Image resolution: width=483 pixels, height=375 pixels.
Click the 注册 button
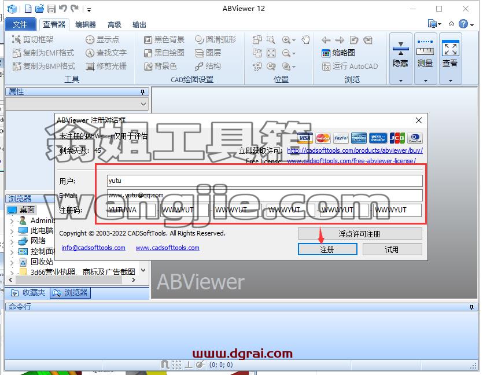(x=327, y=249)
